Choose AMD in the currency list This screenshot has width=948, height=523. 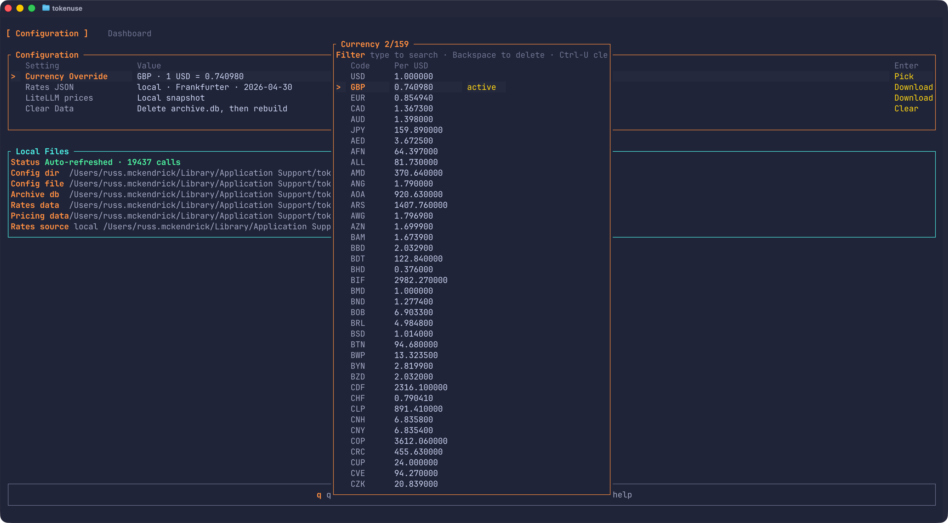click(x=471, y=173)
